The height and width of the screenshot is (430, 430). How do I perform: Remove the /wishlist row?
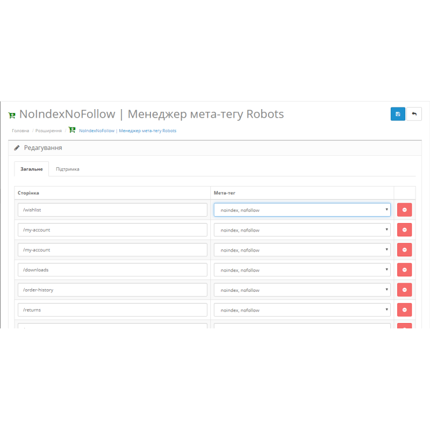coord(404,210)
